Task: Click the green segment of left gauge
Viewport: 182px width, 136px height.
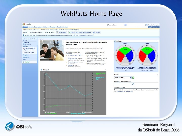Action: [x=125, y=50]
